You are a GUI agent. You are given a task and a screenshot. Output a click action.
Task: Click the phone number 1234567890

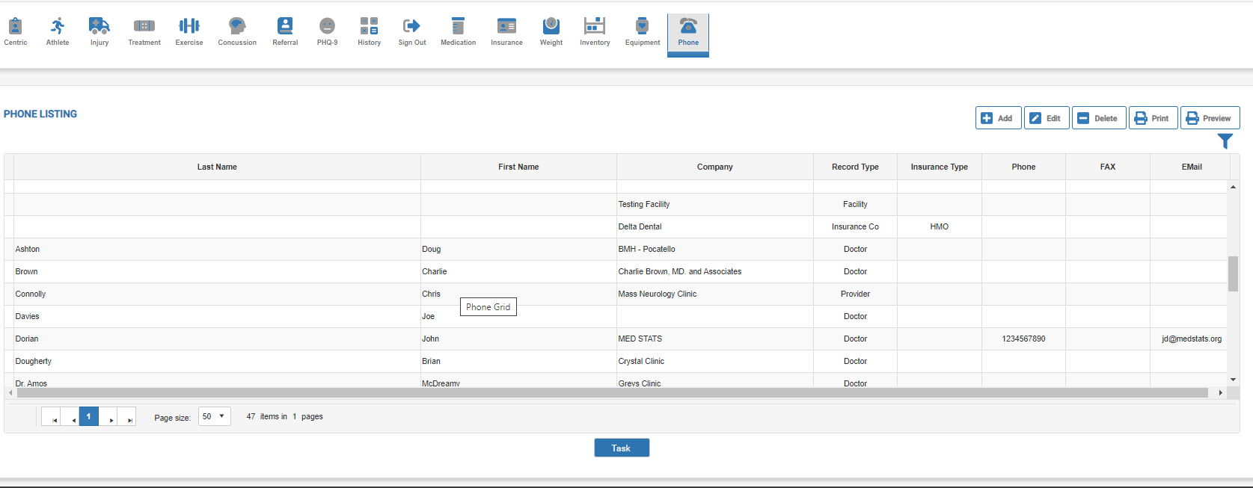point(1023,339)
